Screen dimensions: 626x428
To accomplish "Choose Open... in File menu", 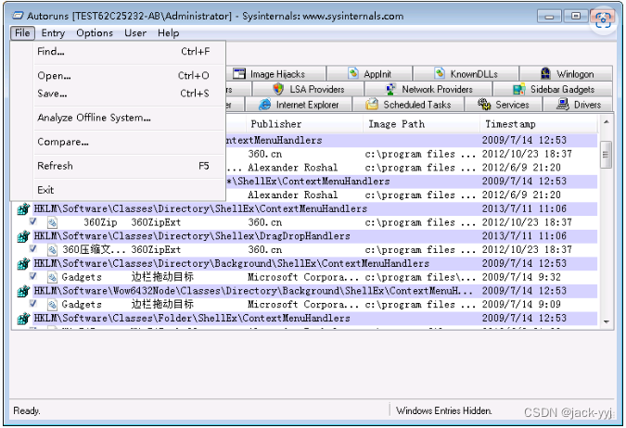I will pyautogui.click(x=123, y=75).
